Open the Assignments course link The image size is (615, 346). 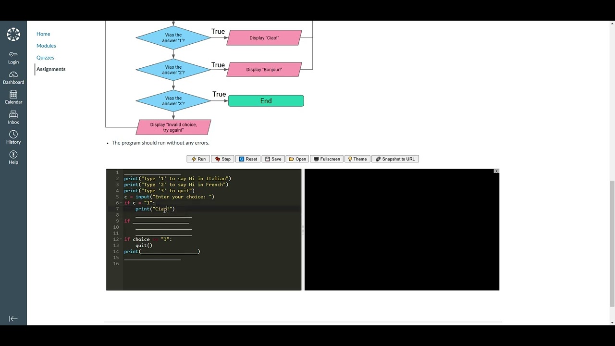pyautogui.click(x=51, y=69)
